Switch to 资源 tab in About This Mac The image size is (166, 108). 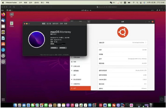(66, 23)
